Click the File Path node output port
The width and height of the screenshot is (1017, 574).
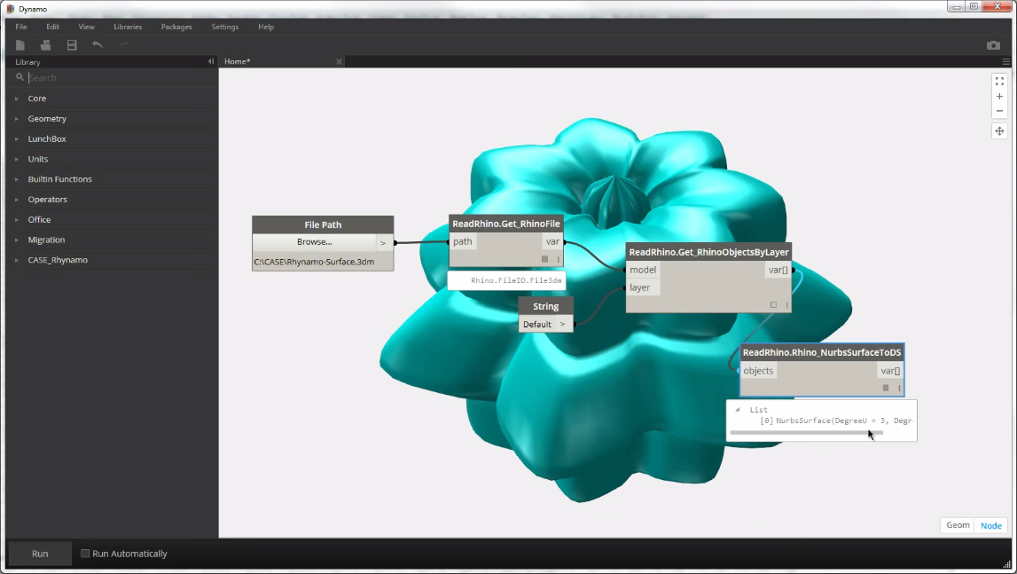click(383, 242)
